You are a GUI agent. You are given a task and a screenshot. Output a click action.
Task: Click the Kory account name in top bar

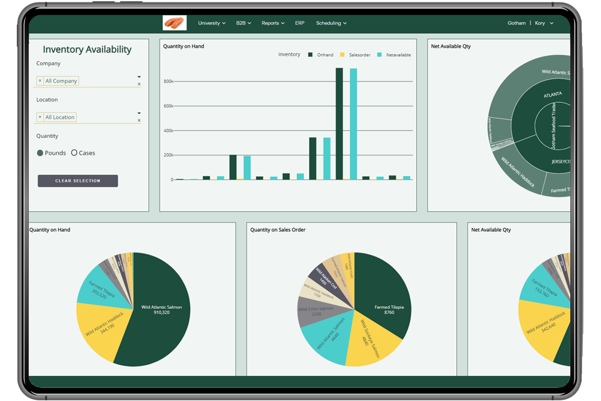tap(539, 23)
